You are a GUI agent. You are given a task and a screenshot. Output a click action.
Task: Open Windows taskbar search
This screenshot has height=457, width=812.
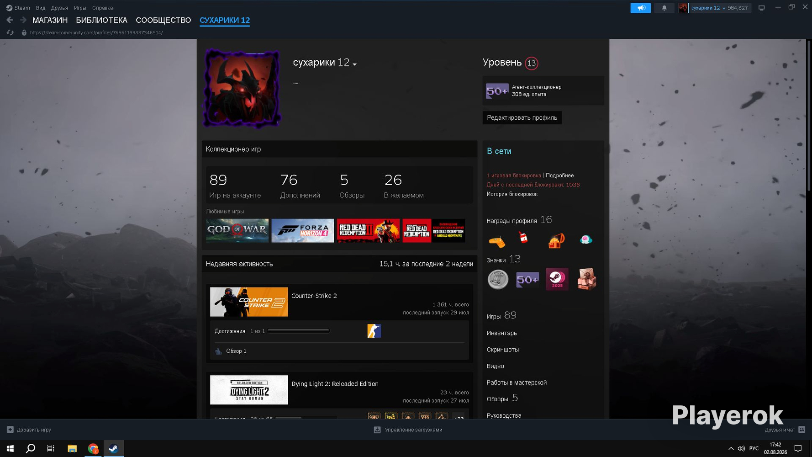click(x=31, y=449)
